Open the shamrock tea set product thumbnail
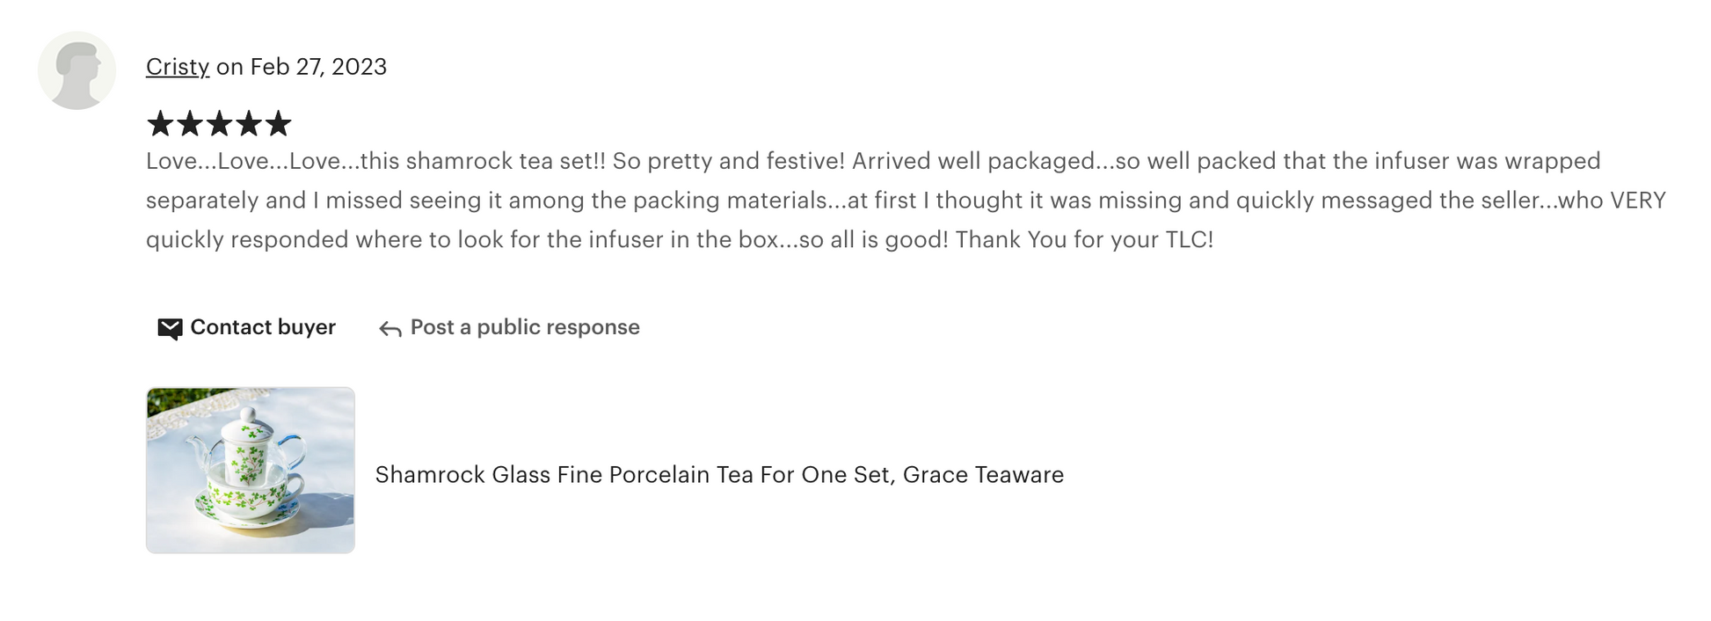The image size is (1711, 621). [251, 471]
